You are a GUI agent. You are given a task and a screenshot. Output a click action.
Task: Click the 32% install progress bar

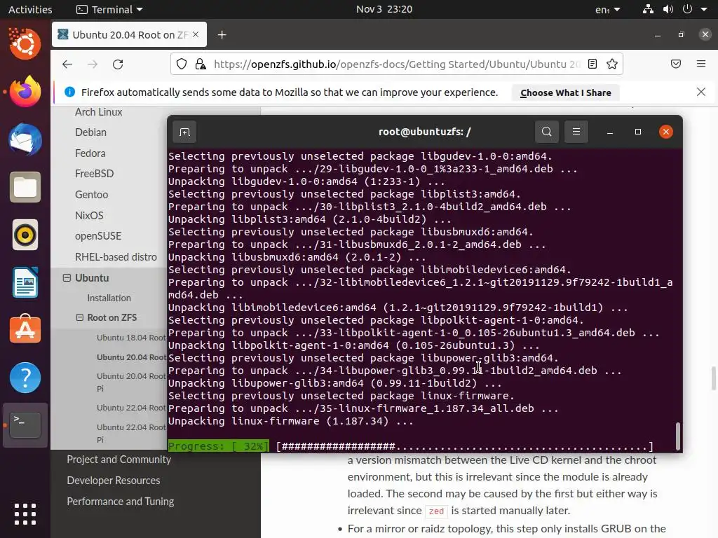tap(411, 446)
